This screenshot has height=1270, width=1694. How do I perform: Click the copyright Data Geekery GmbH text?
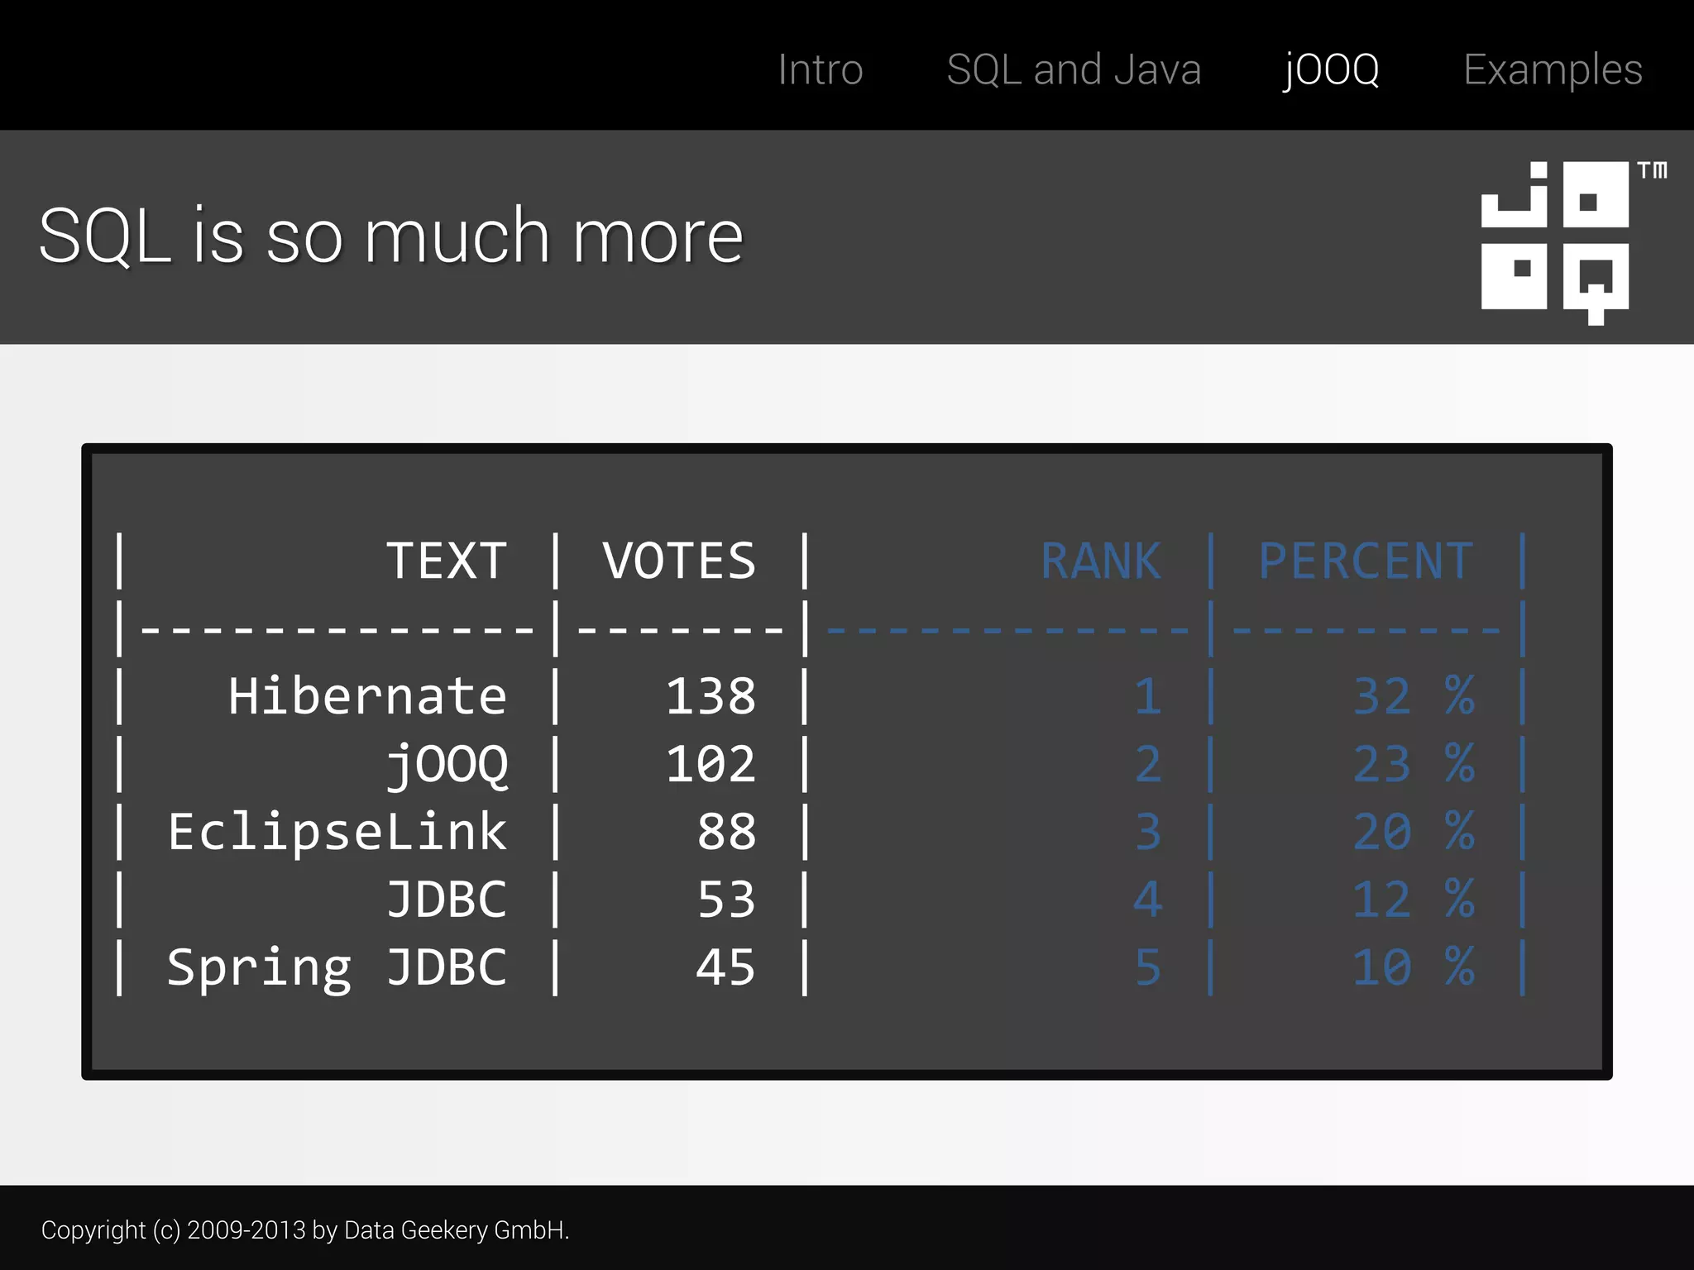[305, 1230]
